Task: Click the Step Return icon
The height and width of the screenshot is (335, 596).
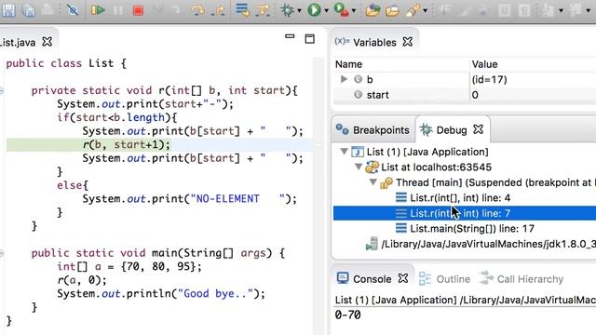Action: 218,10
